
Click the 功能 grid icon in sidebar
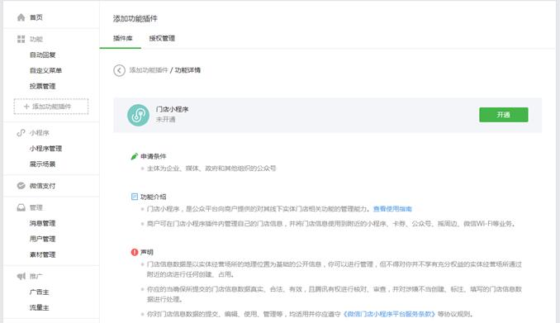click(21, 39)
